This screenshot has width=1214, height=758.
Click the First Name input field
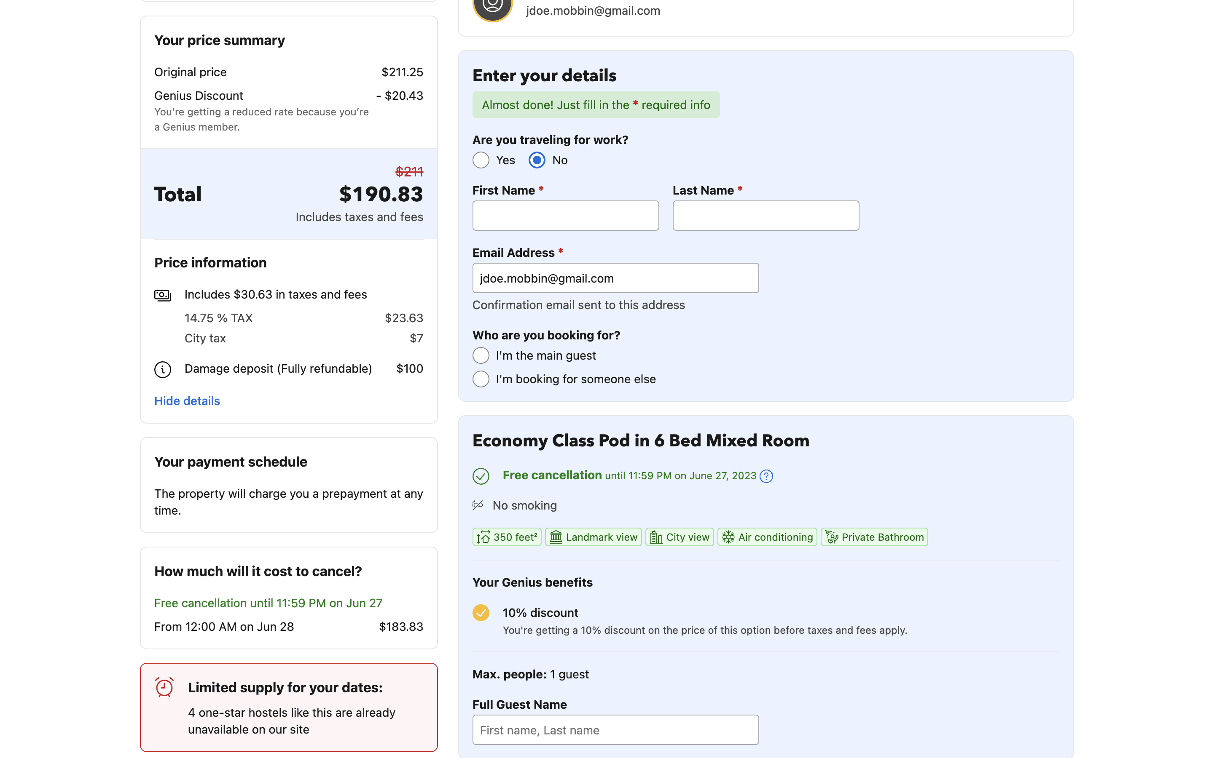click(565, 216)
